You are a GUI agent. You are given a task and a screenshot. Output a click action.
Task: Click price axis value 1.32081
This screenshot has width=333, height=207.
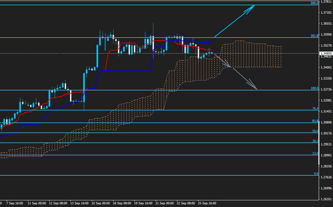tap(326, 100)
